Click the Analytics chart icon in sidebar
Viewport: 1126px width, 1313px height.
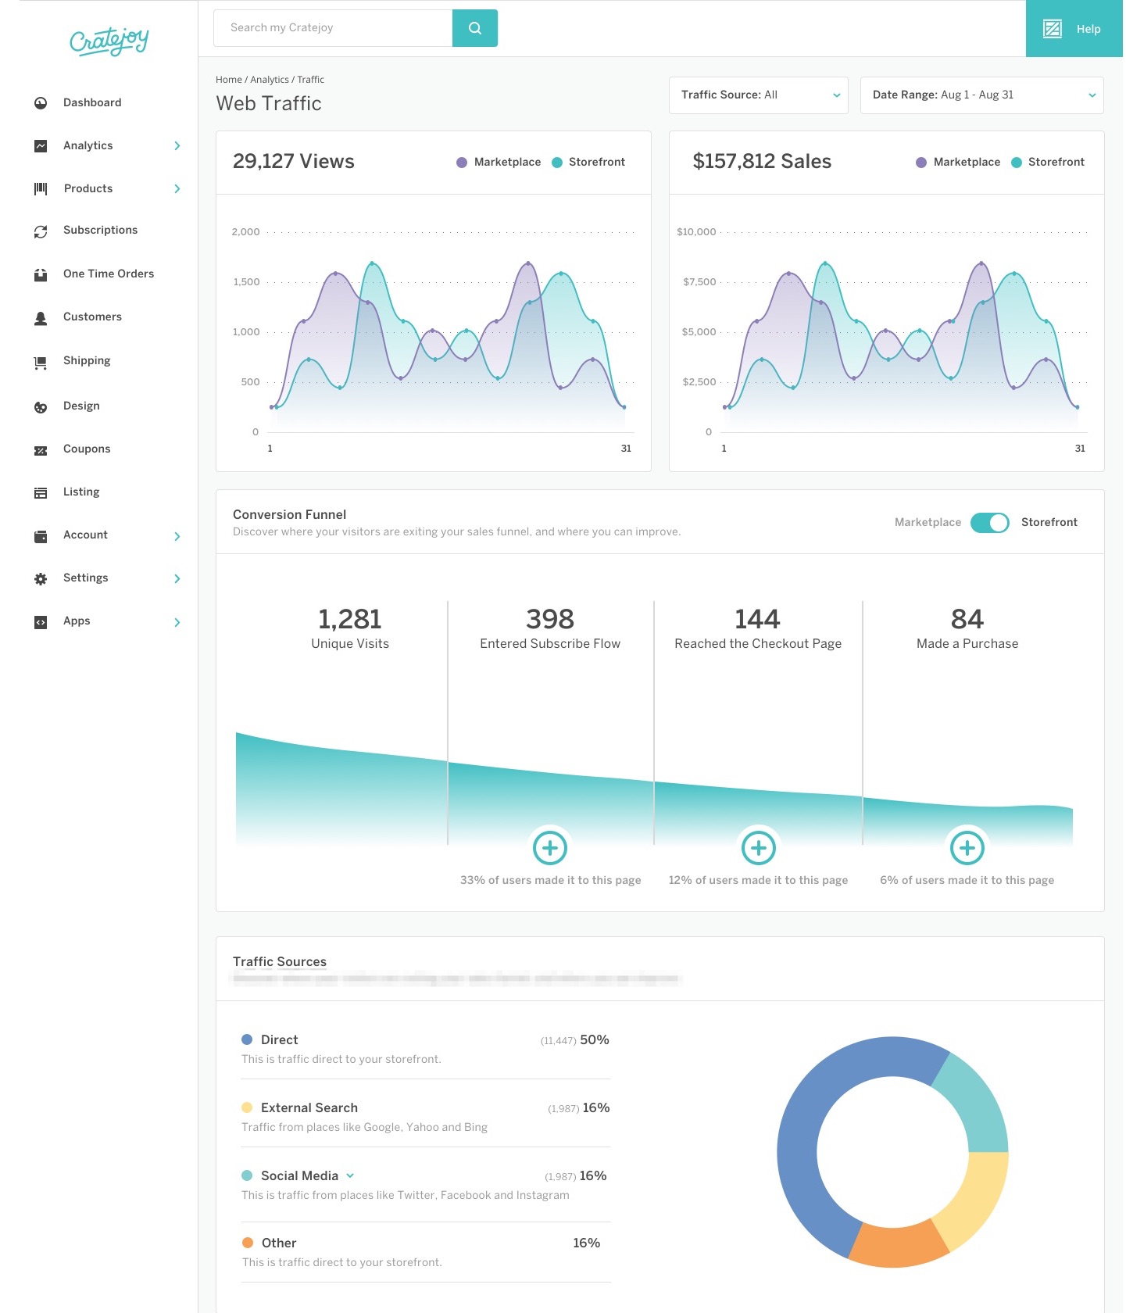point(41,145)
